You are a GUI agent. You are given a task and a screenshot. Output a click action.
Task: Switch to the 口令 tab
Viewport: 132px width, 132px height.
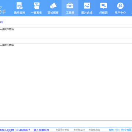click(2, 22)
